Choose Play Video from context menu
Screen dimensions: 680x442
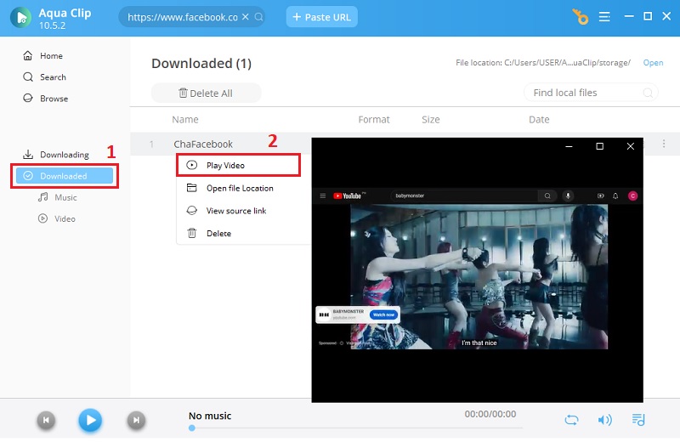point(238,165)
